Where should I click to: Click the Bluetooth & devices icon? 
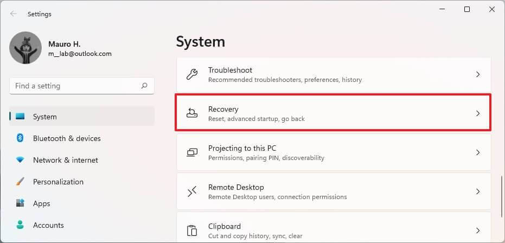pos(20,138)
